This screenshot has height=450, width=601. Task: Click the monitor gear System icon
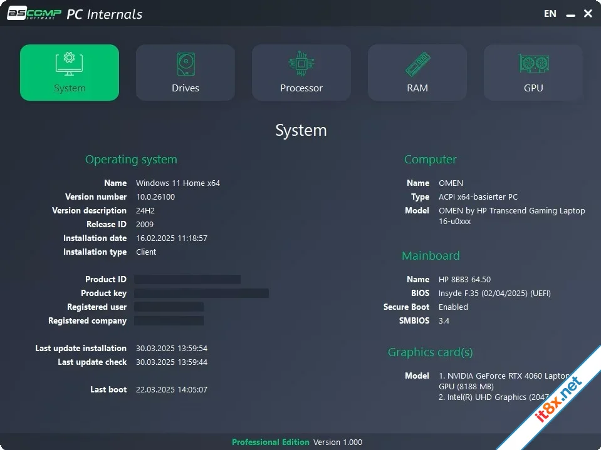[70, 63]
